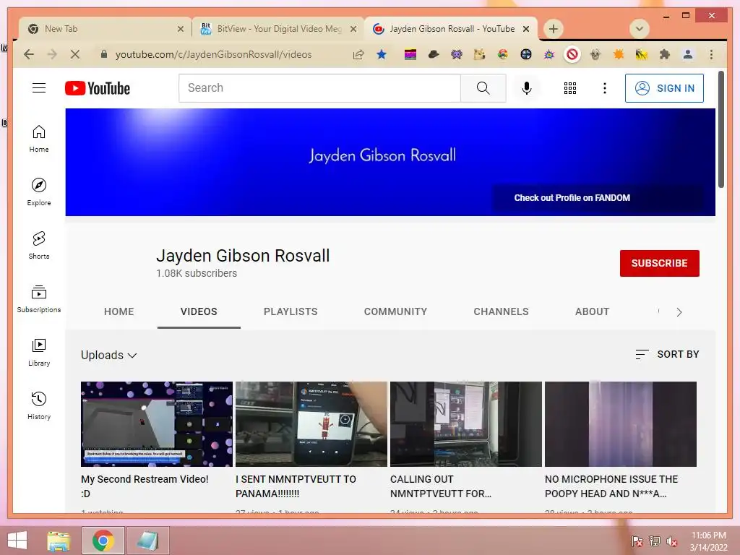Open NO MICROPHONE ISSUE video title

coord(611,486)
